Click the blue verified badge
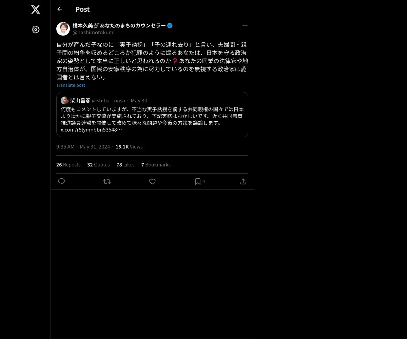 tap(170, 25)
